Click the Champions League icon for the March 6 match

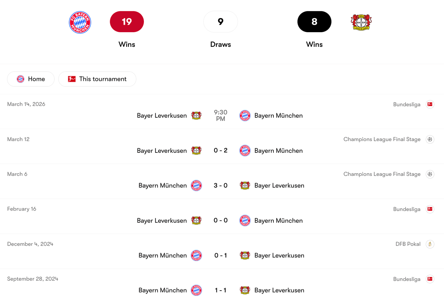(430, 174)
